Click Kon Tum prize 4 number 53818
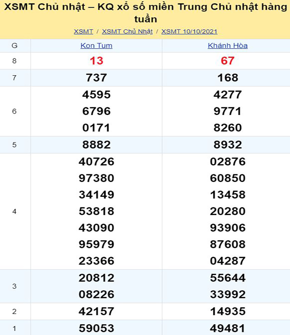This screenshot has width=290, height=335. pyautogui.click(x=96, y=211)
